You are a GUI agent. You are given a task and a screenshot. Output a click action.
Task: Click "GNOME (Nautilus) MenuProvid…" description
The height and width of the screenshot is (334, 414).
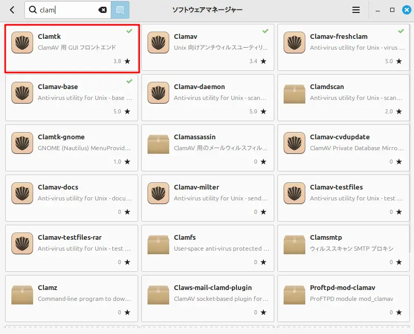(84, 148)
